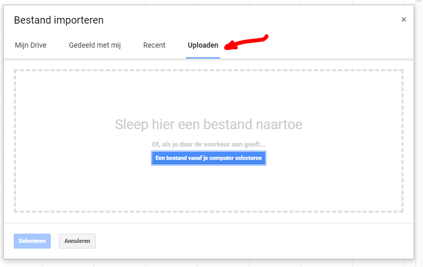Click the Sleep hier een bestand naartoe text

click(x=208, y=125)
